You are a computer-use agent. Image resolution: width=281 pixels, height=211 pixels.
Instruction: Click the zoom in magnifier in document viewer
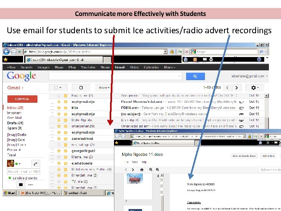157,170
